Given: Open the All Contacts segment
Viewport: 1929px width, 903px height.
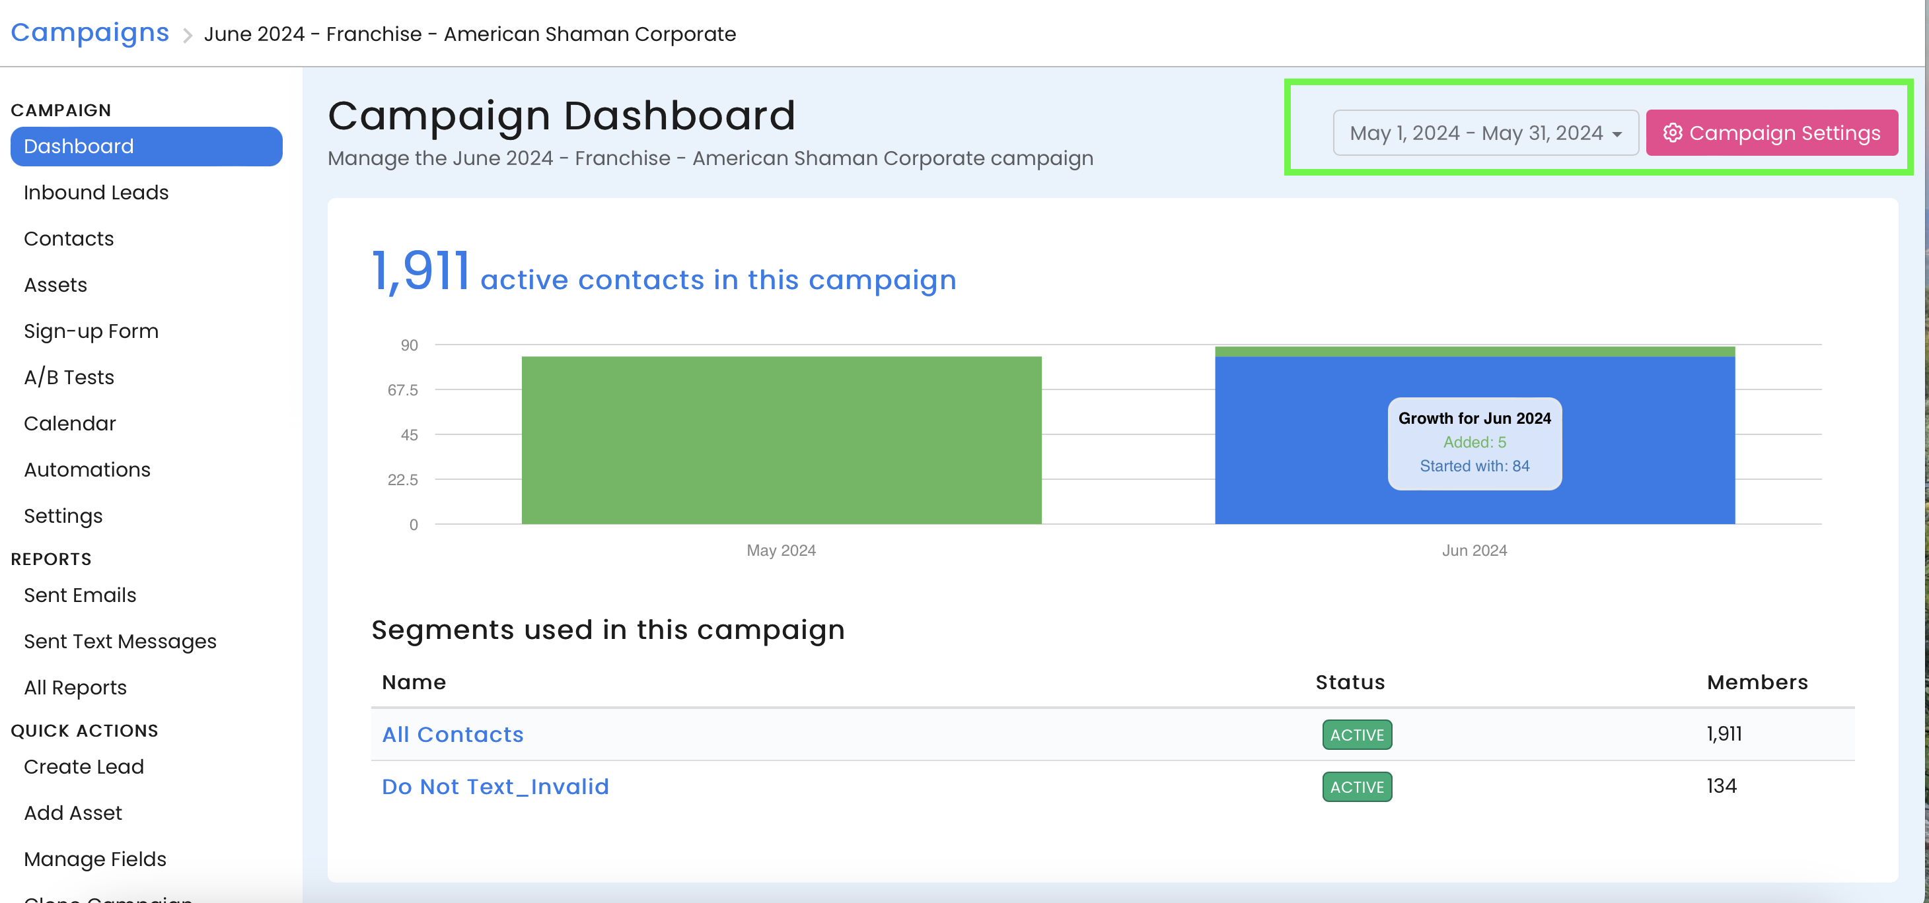Looking at the screenshot, I should [453, 734].
